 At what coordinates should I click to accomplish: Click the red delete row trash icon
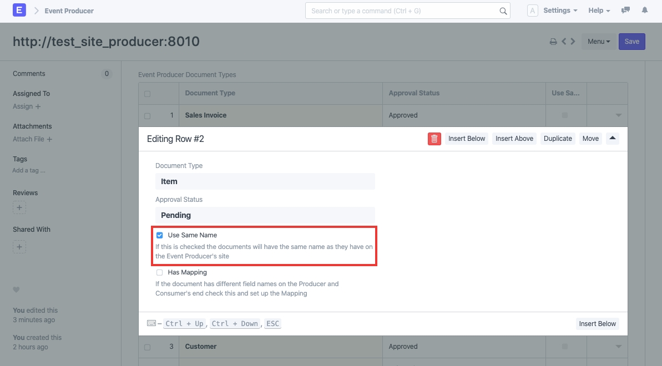(x=434, y=139)
